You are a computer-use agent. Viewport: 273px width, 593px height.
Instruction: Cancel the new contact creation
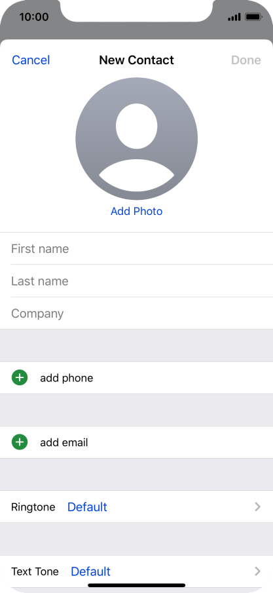point(31,60)
